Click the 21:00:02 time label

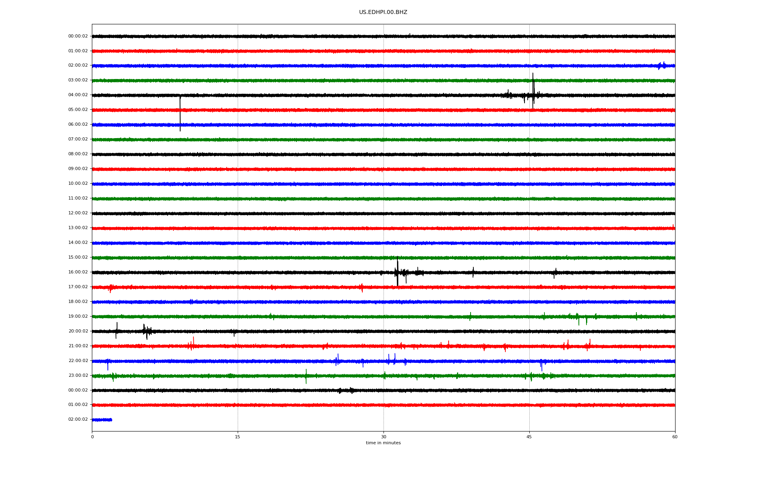(78, 346)
